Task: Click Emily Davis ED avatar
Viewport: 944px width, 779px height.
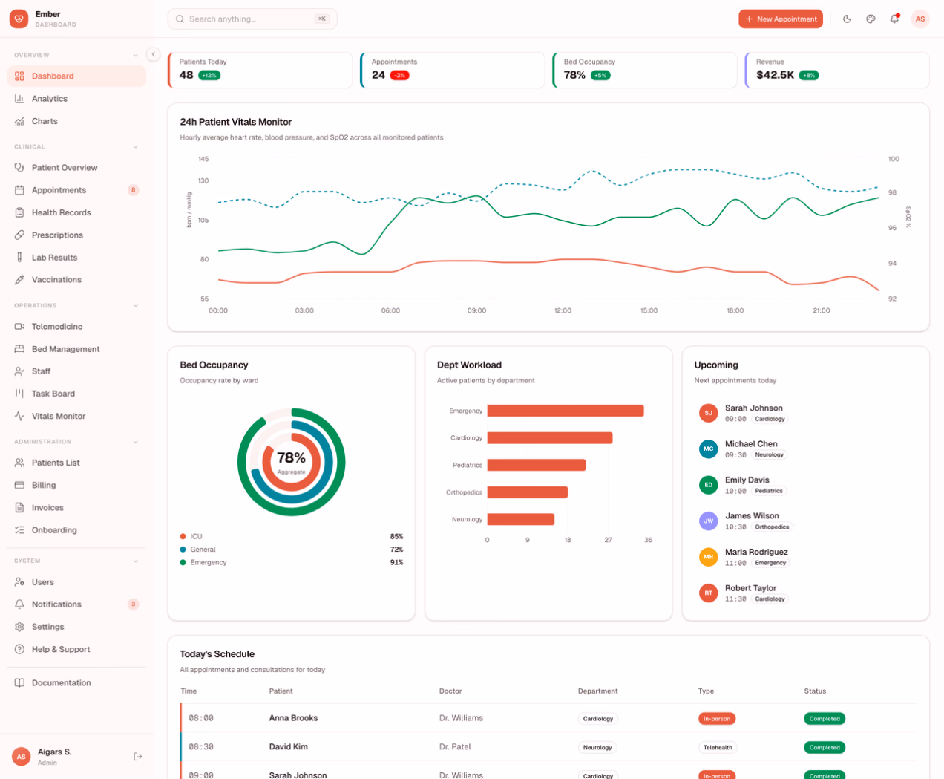Action: point(709,485)
